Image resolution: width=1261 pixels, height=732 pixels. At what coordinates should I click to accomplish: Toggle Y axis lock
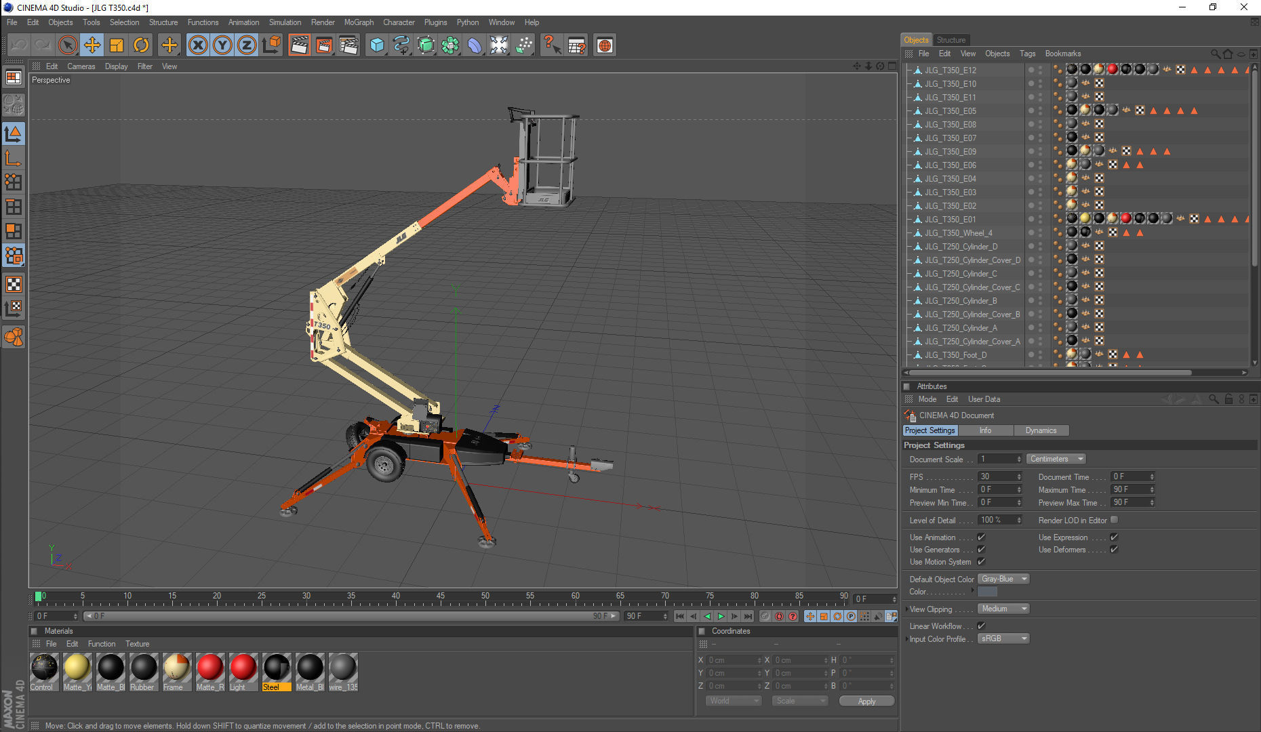pyautogui.click(x=222, y=45)
